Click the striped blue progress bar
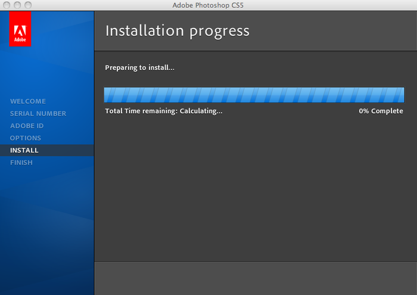Screen dimensions: 417x295 254,95
